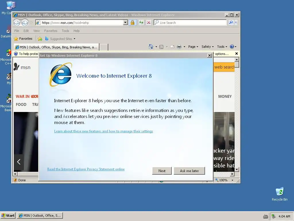Click the IE Forward navigation arrow
This screenshot has width=294, height=221.
25,22
